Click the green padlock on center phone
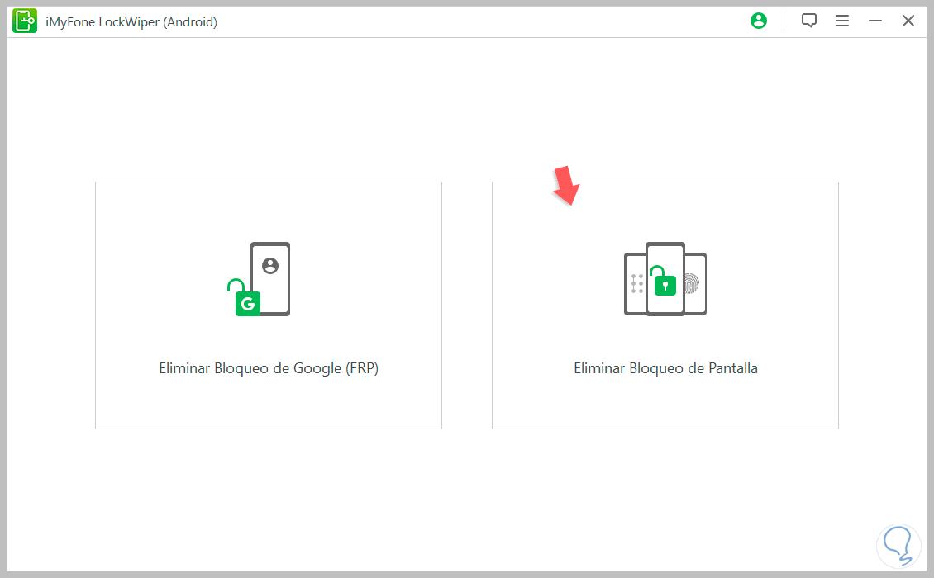This screenshot has height=578, width=934. click(x=665, y=284)
